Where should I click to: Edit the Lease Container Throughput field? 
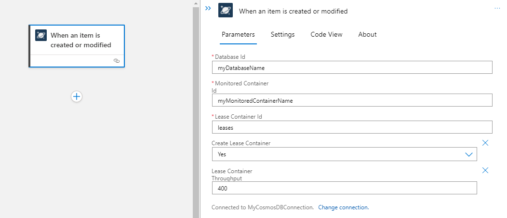pyautogui.click(x=344, y=188)
